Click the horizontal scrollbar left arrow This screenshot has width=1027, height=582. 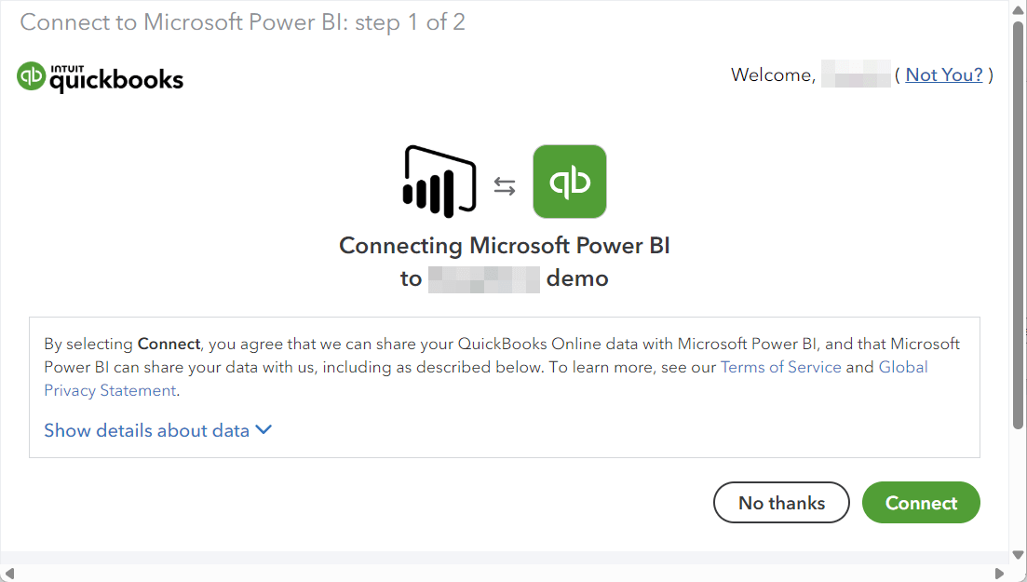[8, 574]
